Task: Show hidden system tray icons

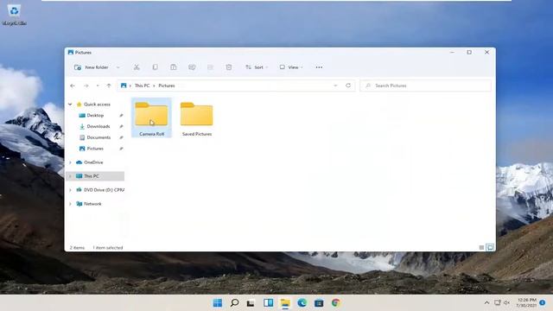Action: [x=486, y=303]
